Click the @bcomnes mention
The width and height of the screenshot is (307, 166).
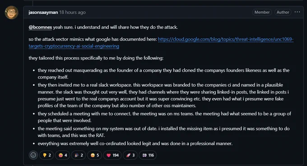[x=40, y=27]
